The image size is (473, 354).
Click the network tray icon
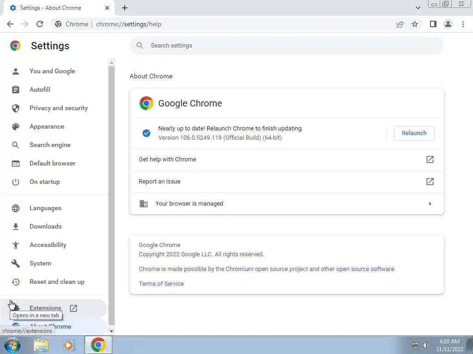coord(415,345)
